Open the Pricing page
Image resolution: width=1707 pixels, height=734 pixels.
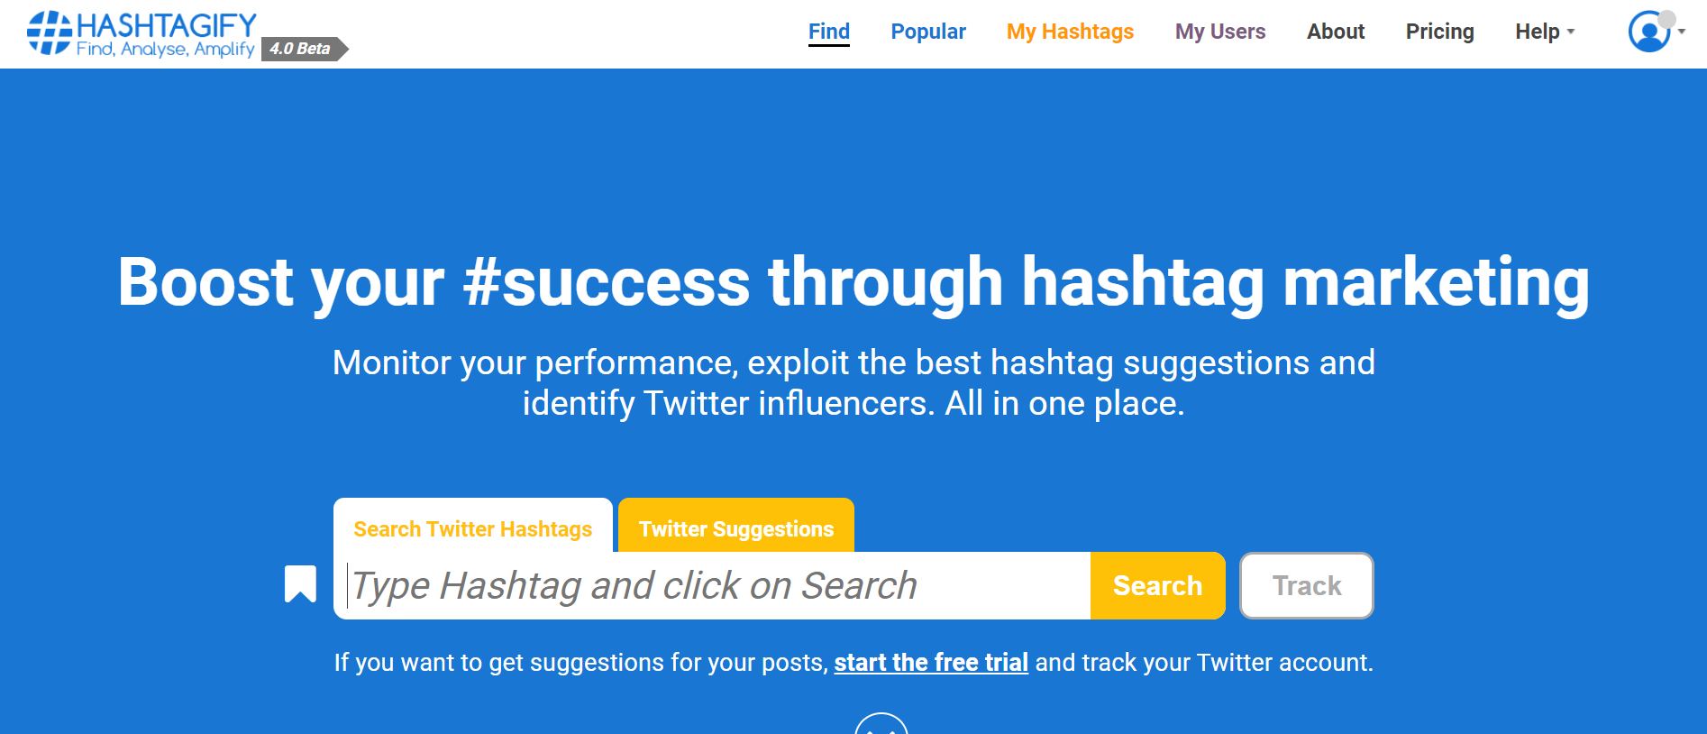[1440, 32]
